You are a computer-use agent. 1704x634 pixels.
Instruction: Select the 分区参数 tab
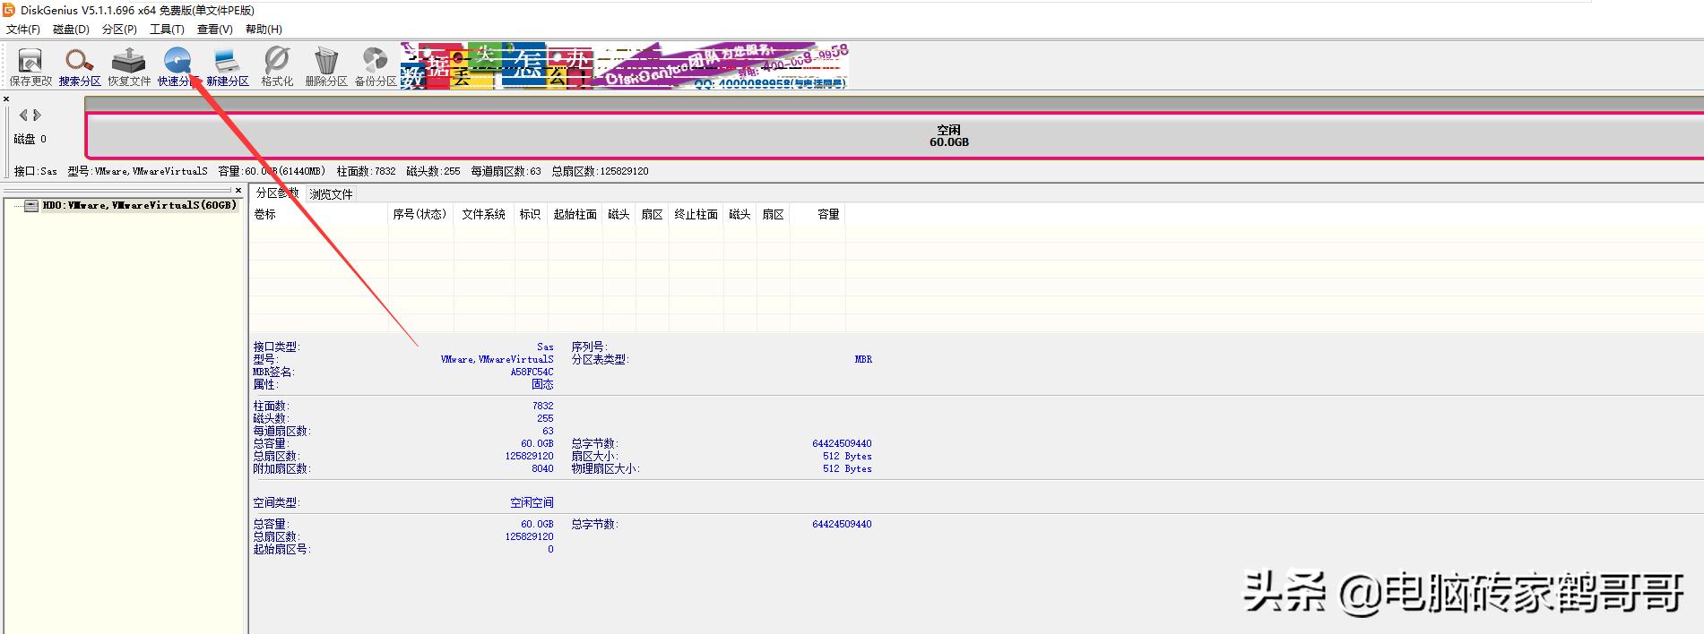click(277, 193)
